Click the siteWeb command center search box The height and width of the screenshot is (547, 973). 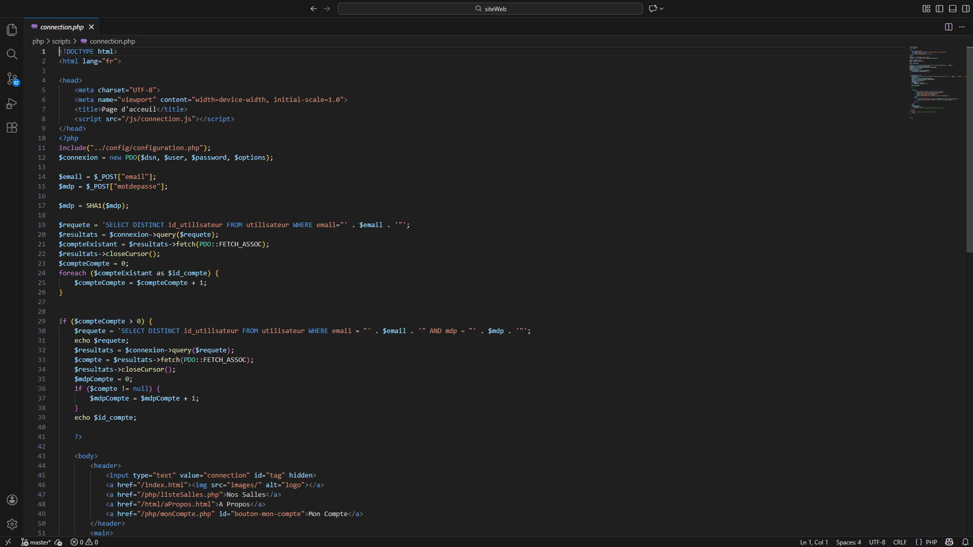click(x=490, y=9)
